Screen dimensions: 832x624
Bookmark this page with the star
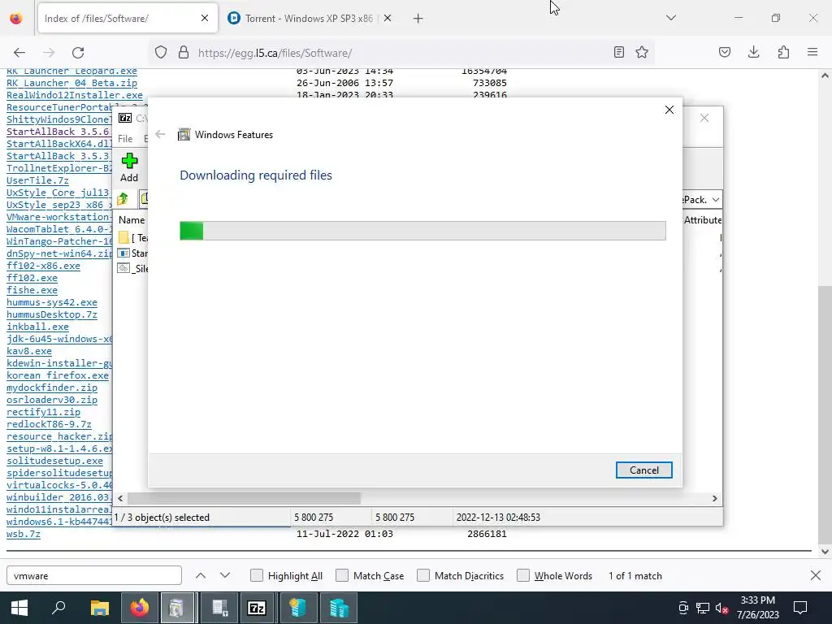(642, 52)
